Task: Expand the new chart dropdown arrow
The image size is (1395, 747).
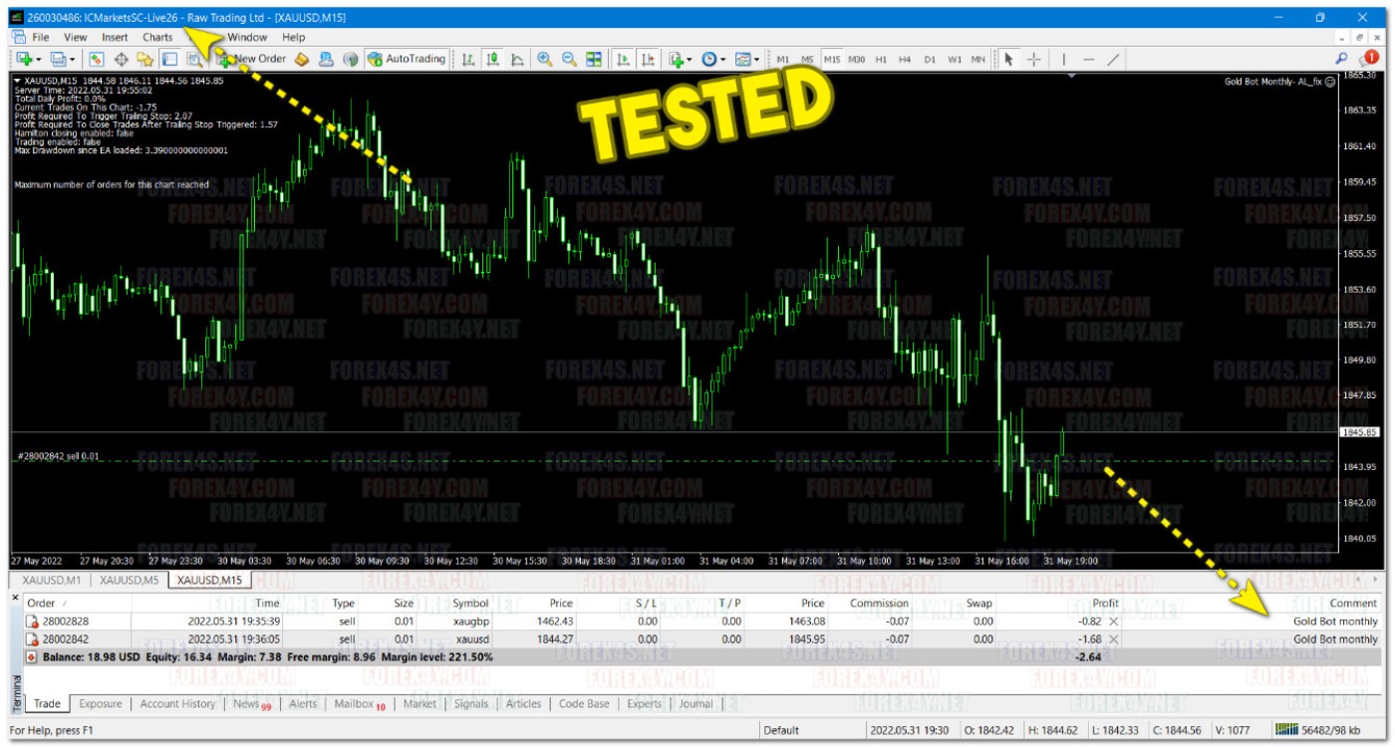Action: pyautogui.click(x=38, y=60)
